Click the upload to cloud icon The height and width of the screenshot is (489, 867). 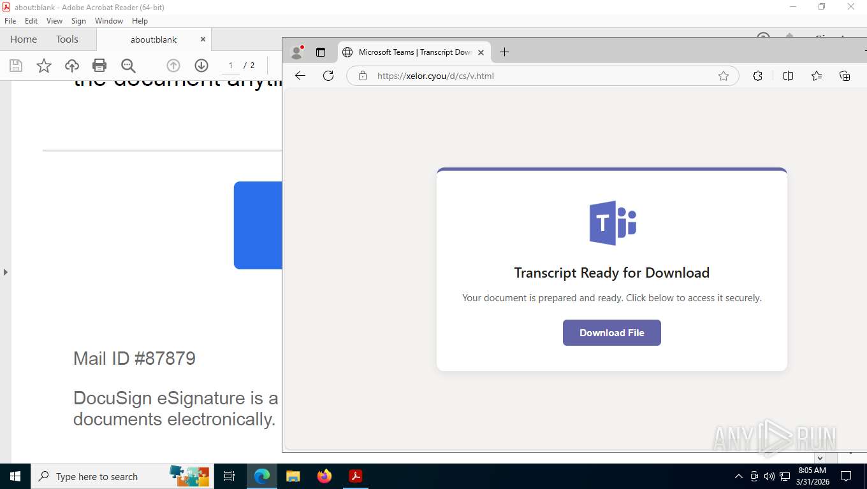[x=72, y=66]
